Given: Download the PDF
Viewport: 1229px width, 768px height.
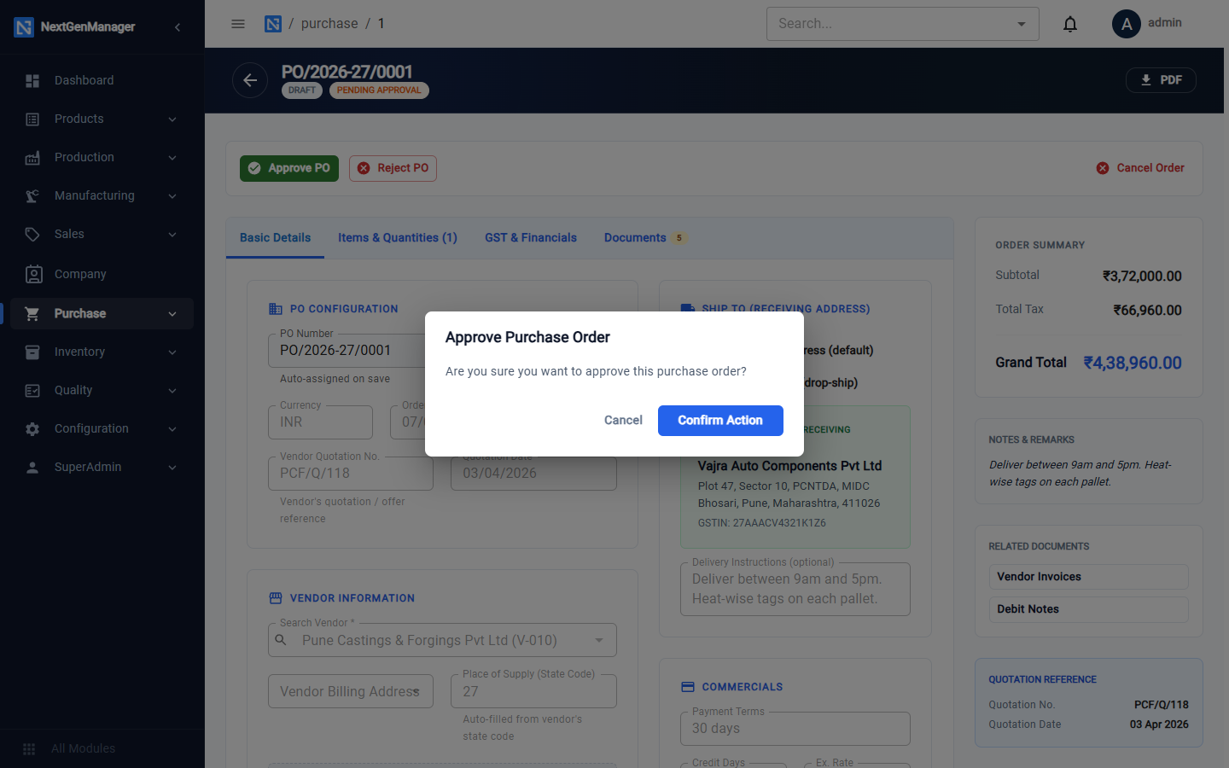Looking at the screenshot, I should point(1161,80).
